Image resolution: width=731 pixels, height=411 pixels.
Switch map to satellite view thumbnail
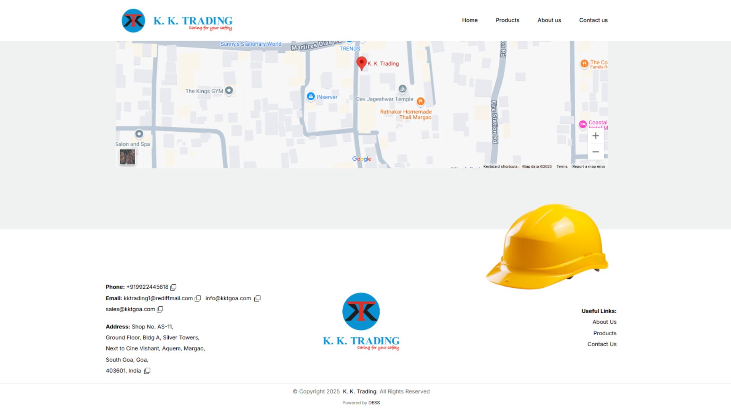[x=128, y=157]
